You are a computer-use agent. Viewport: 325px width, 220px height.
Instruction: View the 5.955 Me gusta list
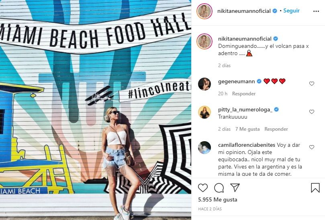click(218, 199)
